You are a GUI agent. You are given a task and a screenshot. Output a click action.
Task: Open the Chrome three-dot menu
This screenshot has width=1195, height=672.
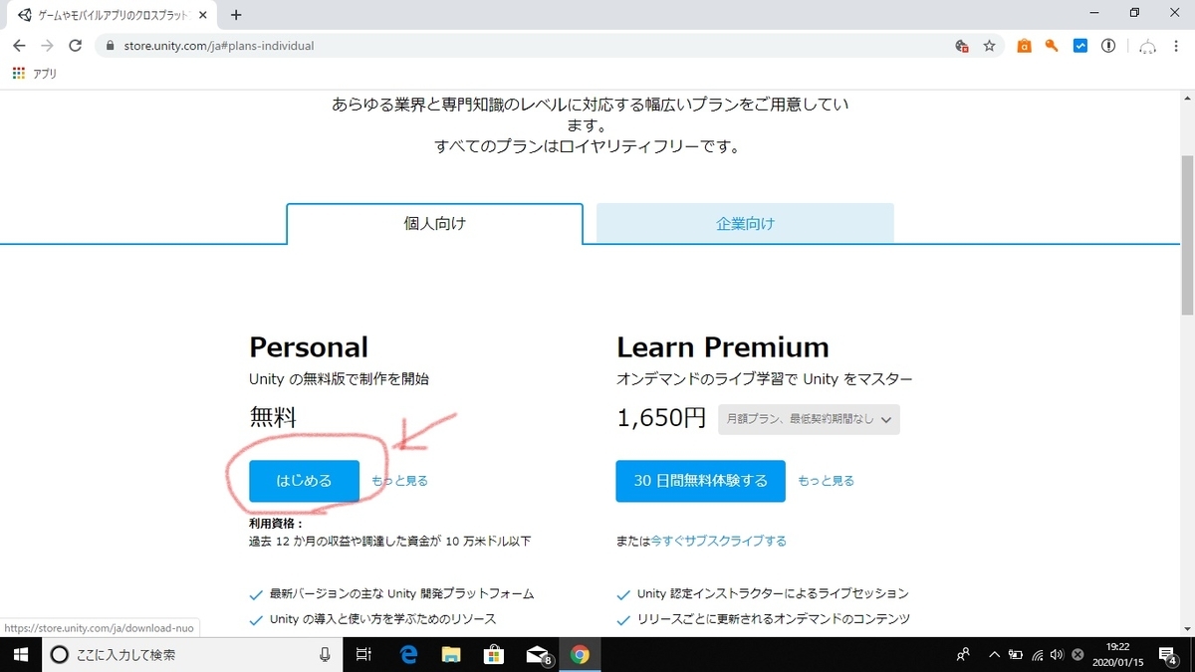coord(1176,46)
